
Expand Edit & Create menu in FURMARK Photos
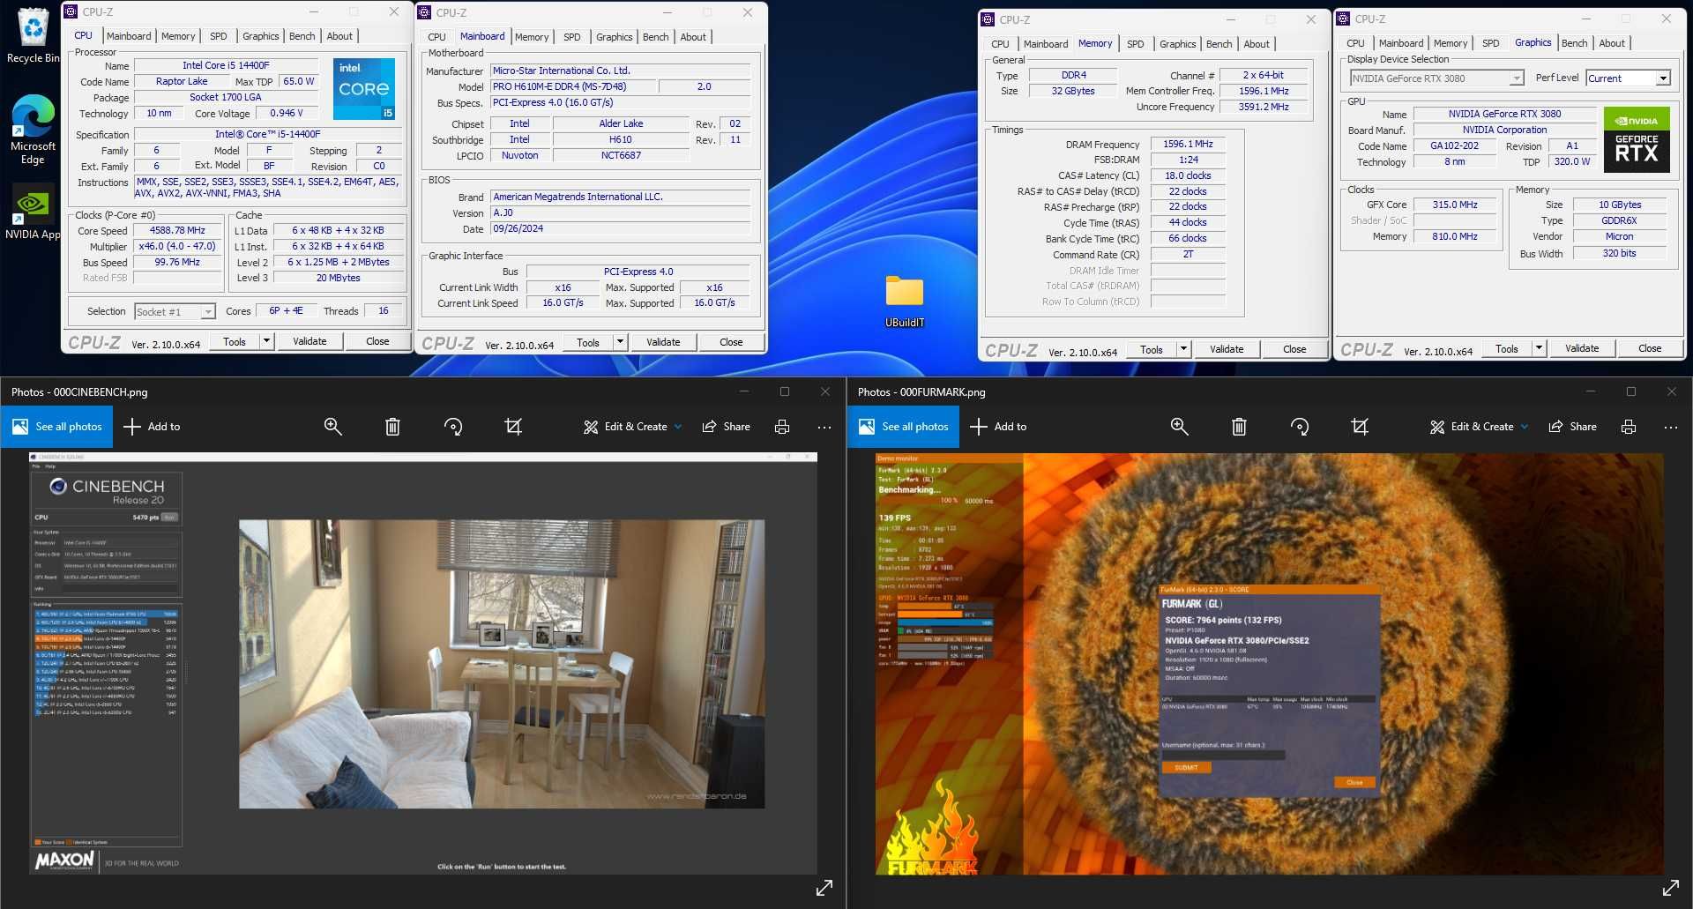pos(1479,427)
